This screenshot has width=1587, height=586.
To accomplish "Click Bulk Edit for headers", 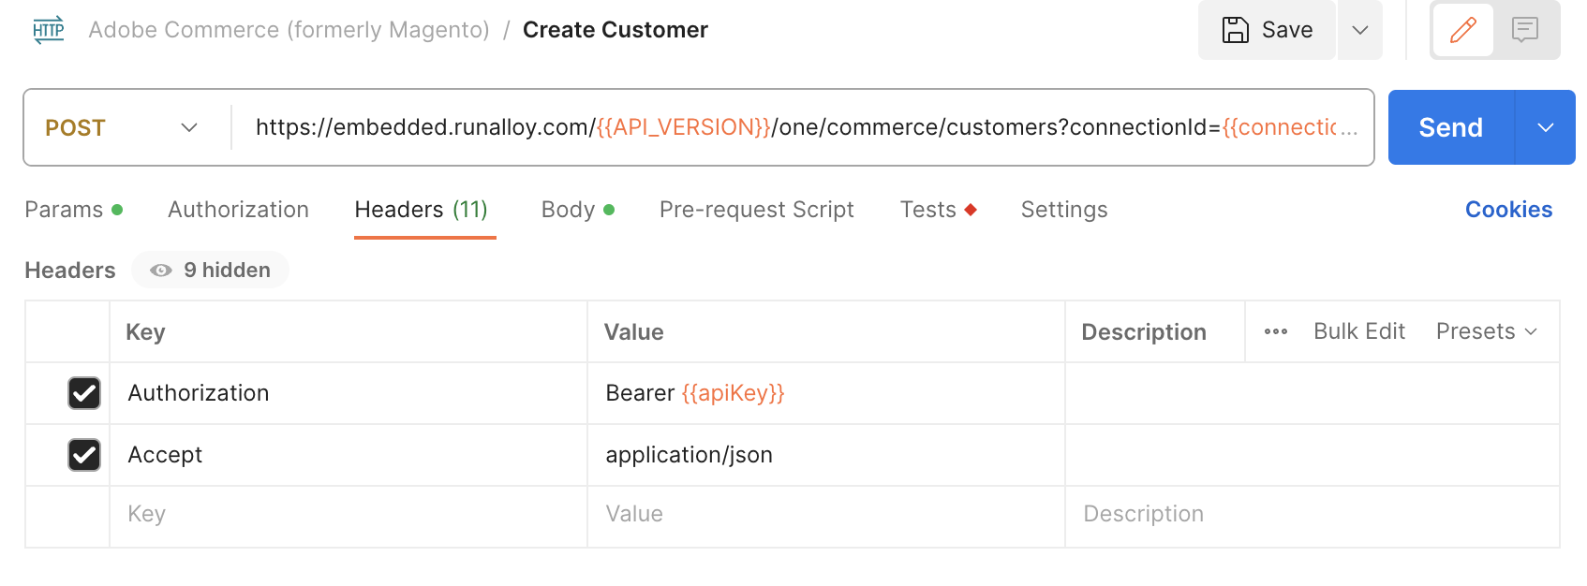I will pyautogui.click(x=1358, y=331).
